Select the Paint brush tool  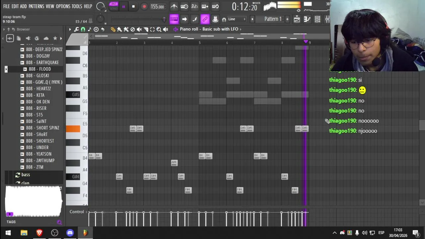coord(120,30)
